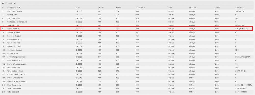Click threshold 099 for End-to-end error
This screenshot has height=95, width=255.
click(137, 43)
